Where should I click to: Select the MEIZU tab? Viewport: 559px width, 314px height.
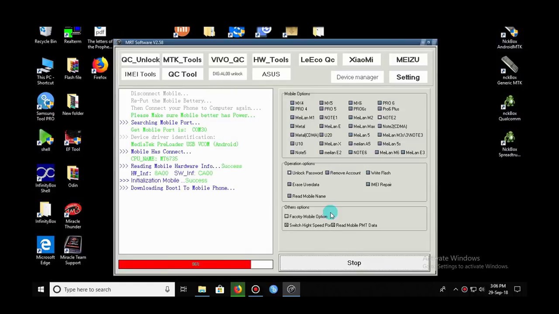407,60
